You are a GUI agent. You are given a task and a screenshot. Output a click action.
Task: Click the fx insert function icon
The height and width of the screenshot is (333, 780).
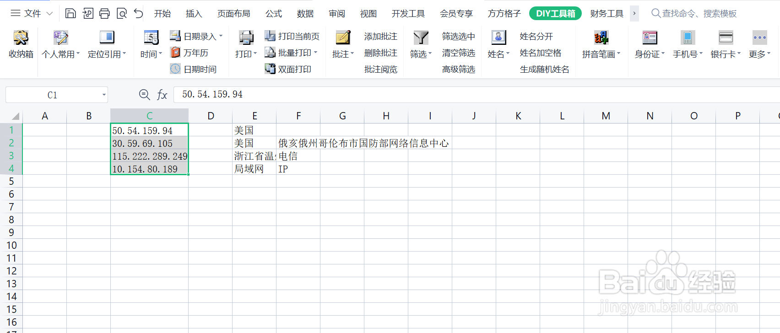(x=162, y=95)
